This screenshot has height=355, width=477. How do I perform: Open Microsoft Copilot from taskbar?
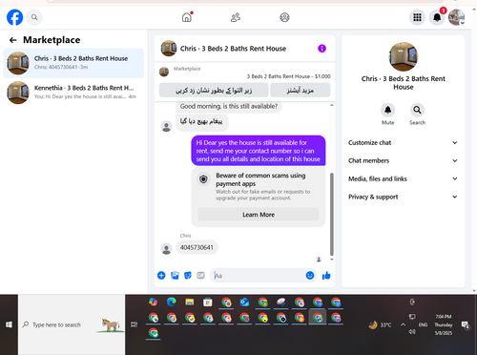[154, 302]
